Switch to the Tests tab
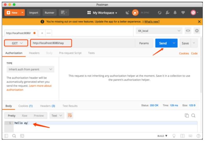 (91, 53)
